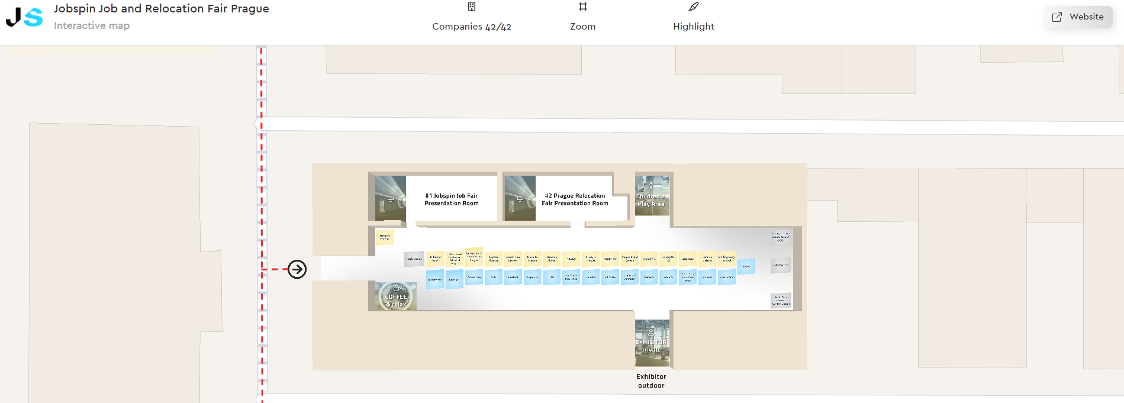
Task: Select the Czechia Alumni booth
Action: 552,259
